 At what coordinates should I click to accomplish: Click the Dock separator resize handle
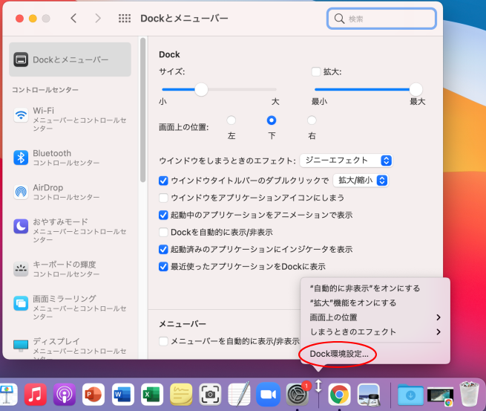pyautogui.click(x=318, y=386)
